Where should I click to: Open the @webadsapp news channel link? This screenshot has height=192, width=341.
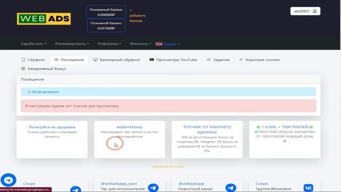pyautogui.click(x=191, y=183)
